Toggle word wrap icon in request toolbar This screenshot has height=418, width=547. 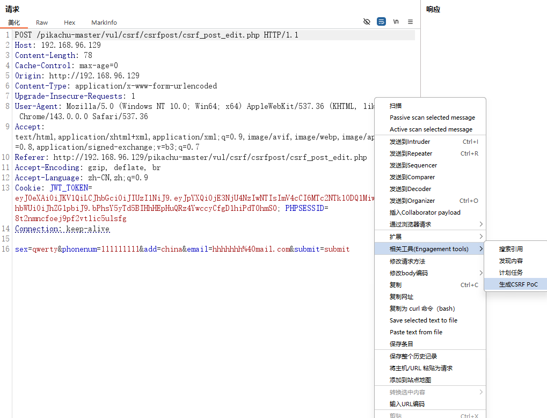pos(381,21)
